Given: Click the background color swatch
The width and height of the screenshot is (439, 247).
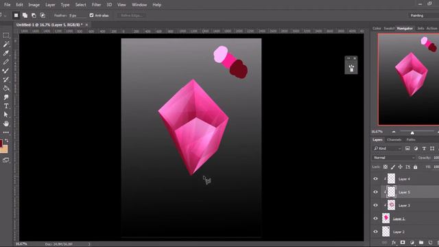Looking at the screenshot, I should pyautogui.click(x=4, y=149).
